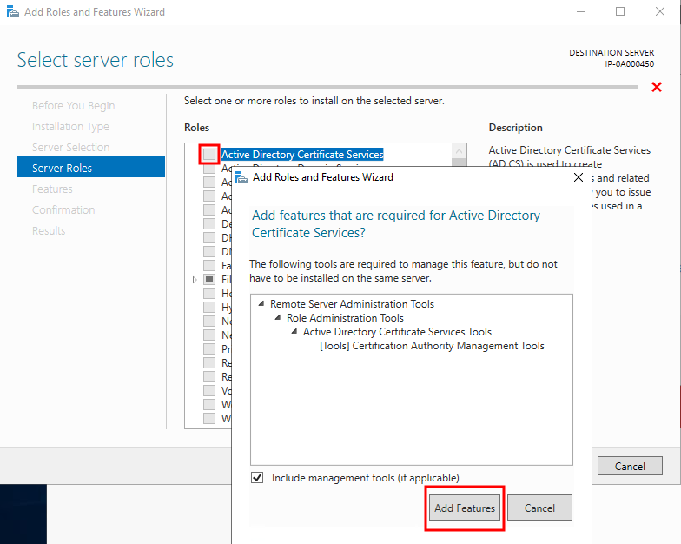Screen dimensions: 681x544
Task: Collapse Active Directory Certificate Services Tools node
Action: click(x=294, y=332)
